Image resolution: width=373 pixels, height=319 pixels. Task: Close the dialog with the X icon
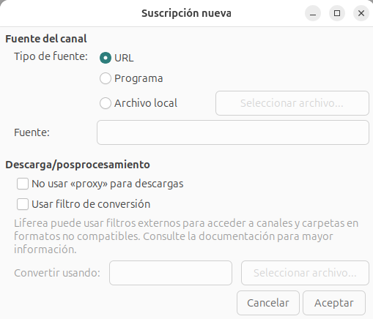[361, 13]
